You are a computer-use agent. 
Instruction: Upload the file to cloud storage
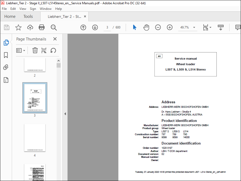[30, 27]
